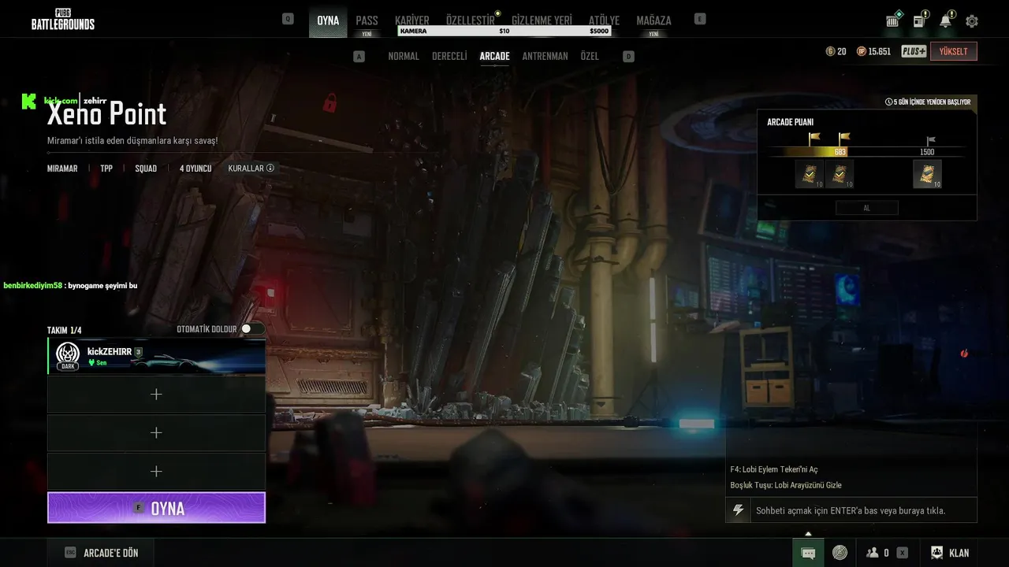Select the ANTRENMAN game mode tab

tap(545, 56)
